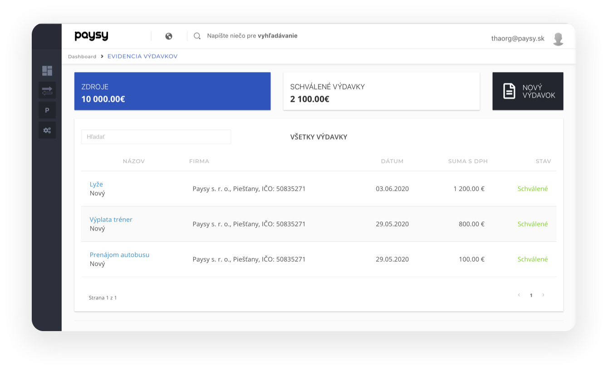Select page 1 in pagination
608x371 pixels.
[x=531, y=296]
